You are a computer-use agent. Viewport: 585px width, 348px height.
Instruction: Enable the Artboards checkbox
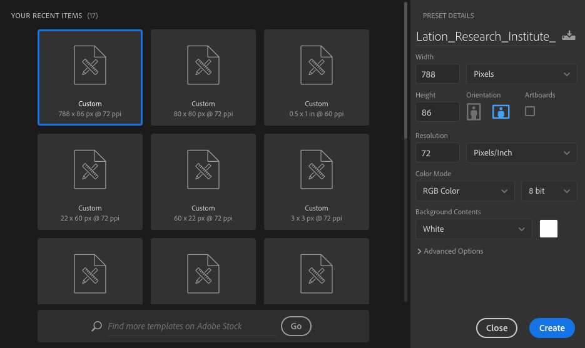point(530,111)
